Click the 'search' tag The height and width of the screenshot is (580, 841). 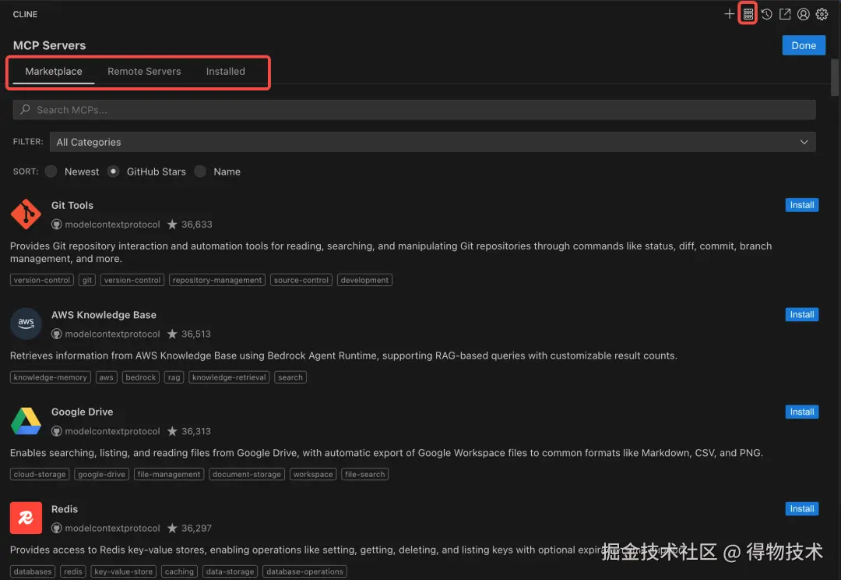290,377
